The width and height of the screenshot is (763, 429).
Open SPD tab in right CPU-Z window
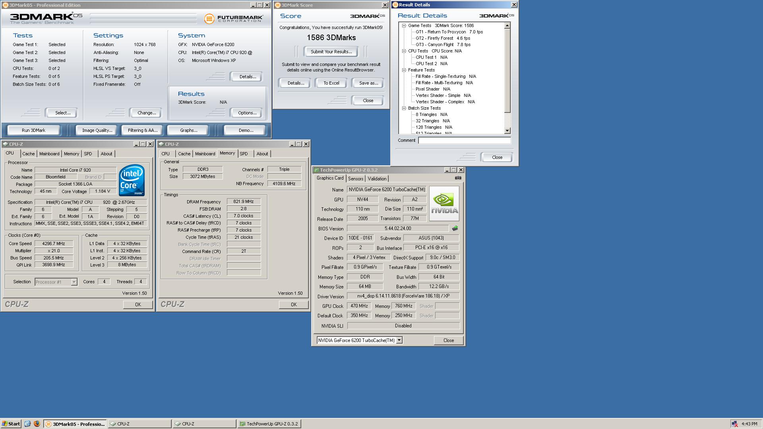244,154
